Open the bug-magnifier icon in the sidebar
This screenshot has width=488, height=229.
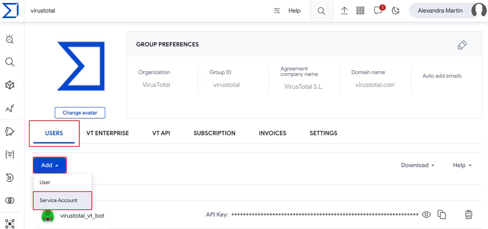[x=10, y=39]
